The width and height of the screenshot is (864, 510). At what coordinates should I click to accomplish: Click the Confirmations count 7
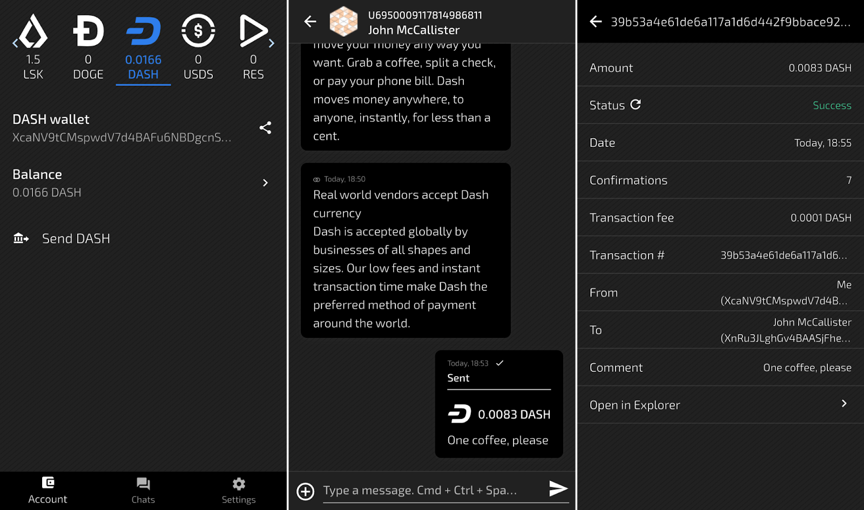849,180
